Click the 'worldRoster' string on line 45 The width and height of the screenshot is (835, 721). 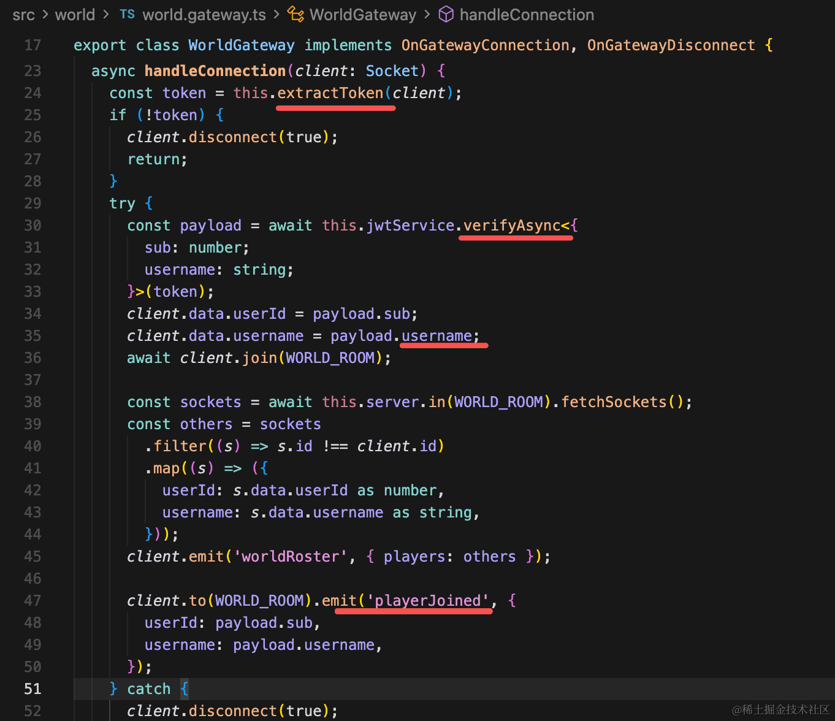291,557
